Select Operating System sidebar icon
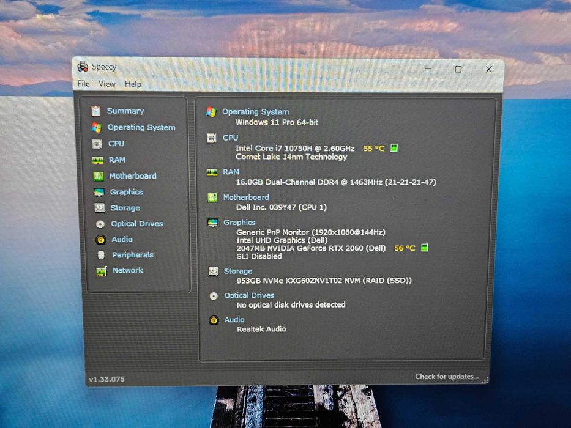The width and height of the screenshot is (571, 428). tap(97, 127)
